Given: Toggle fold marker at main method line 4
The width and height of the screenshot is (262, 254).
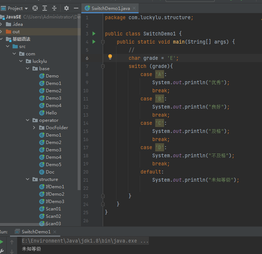Looking at the screenshot, I should click(103, 42).
